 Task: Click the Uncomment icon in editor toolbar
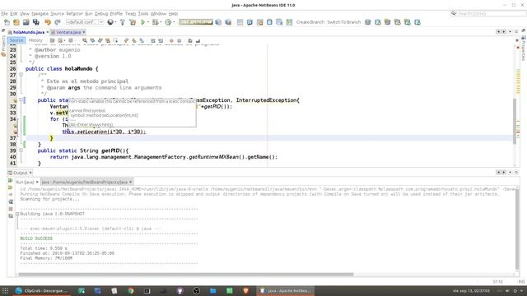tap(198, 40)
